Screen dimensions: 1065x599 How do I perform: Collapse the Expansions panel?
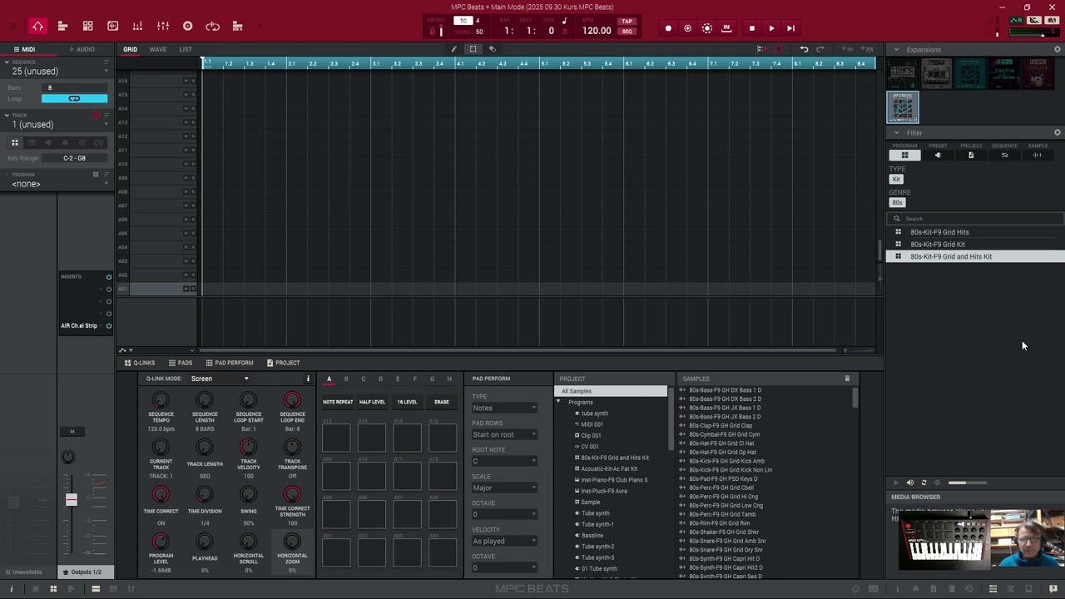pyautogui.click(x=896, y=50)
